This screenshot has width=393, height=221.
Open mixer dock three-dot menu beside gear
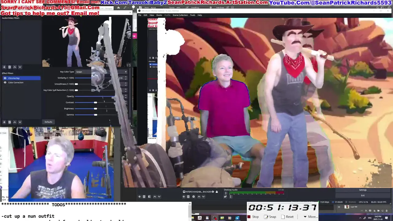tap(231, 196)
